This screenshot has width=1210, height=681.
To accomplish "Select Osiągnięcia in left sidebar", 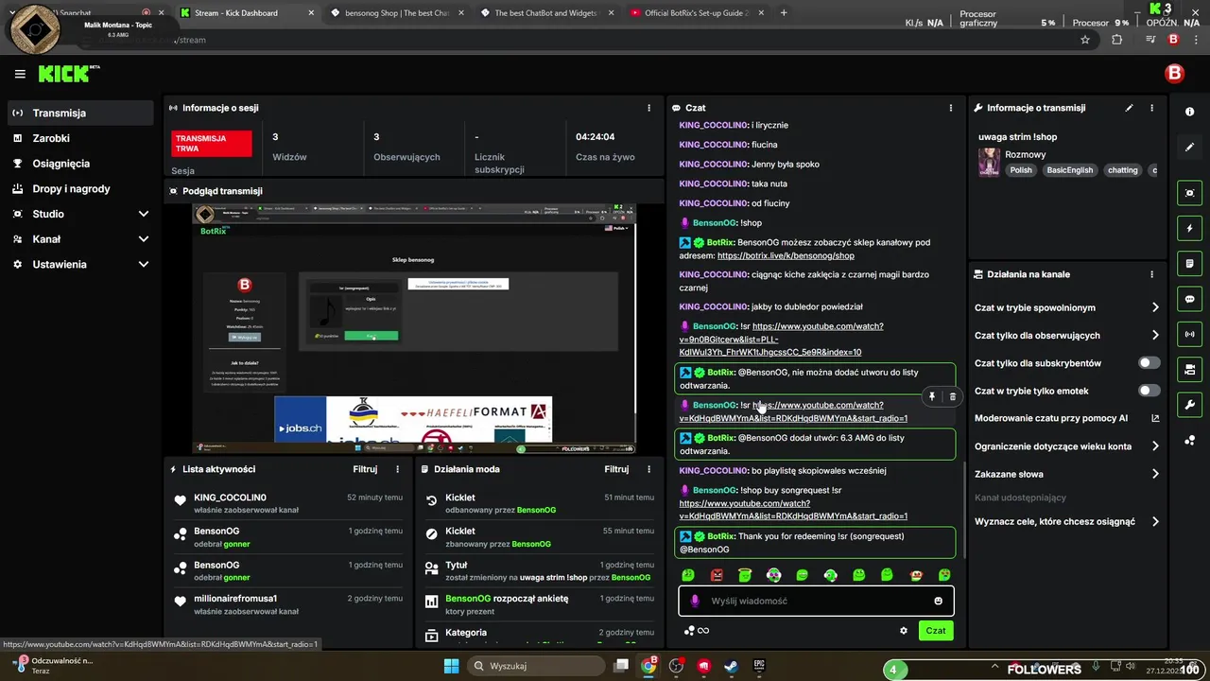I will point(80,164).
